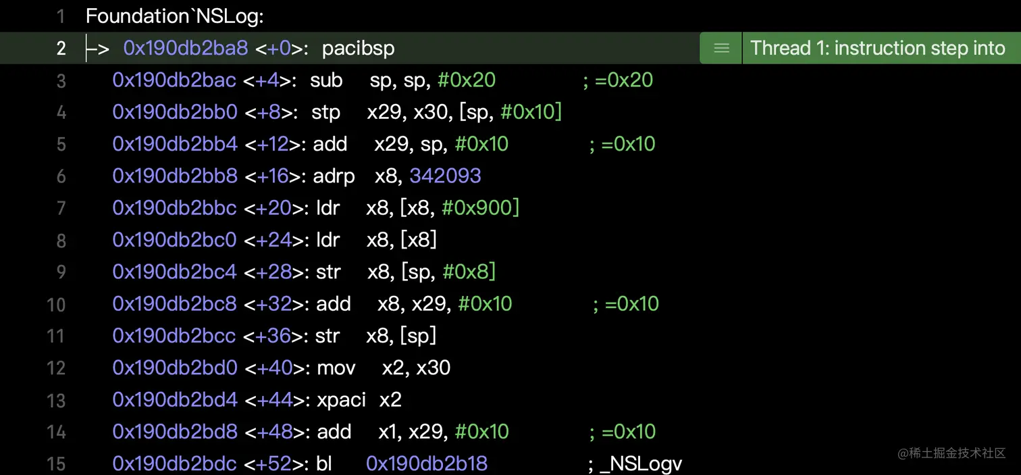Click the 'add x8, x29, #0x10' operands
Screen dimensions: 1021x475
pyautogui.click(x=445, y=304)
